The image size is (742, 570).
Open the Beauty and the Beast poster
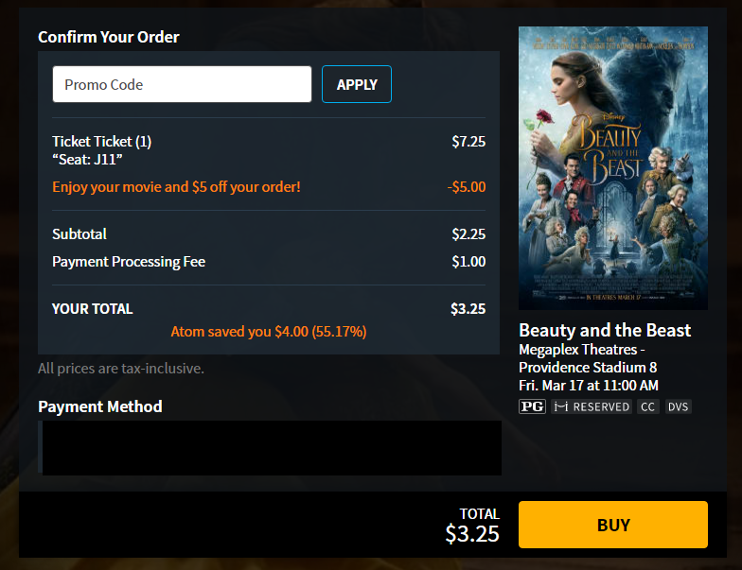pos(612,168)
